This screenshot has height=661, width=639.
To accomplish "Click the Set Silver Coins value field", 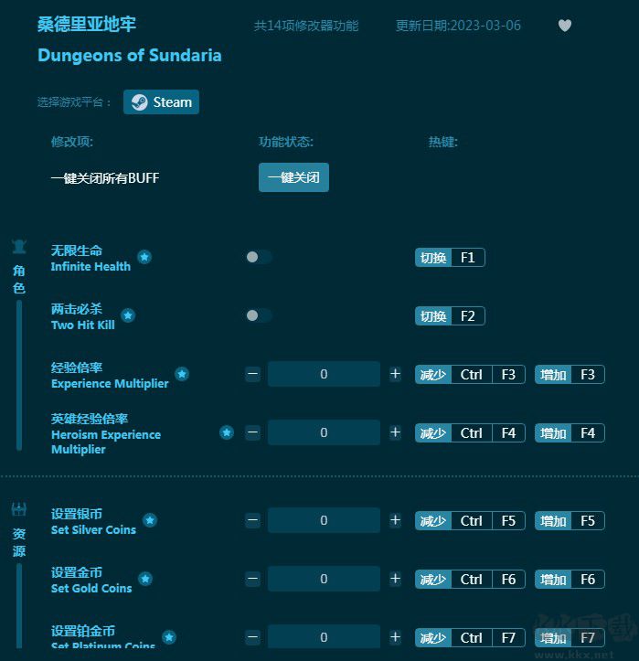I will click(x=324, y=520).
